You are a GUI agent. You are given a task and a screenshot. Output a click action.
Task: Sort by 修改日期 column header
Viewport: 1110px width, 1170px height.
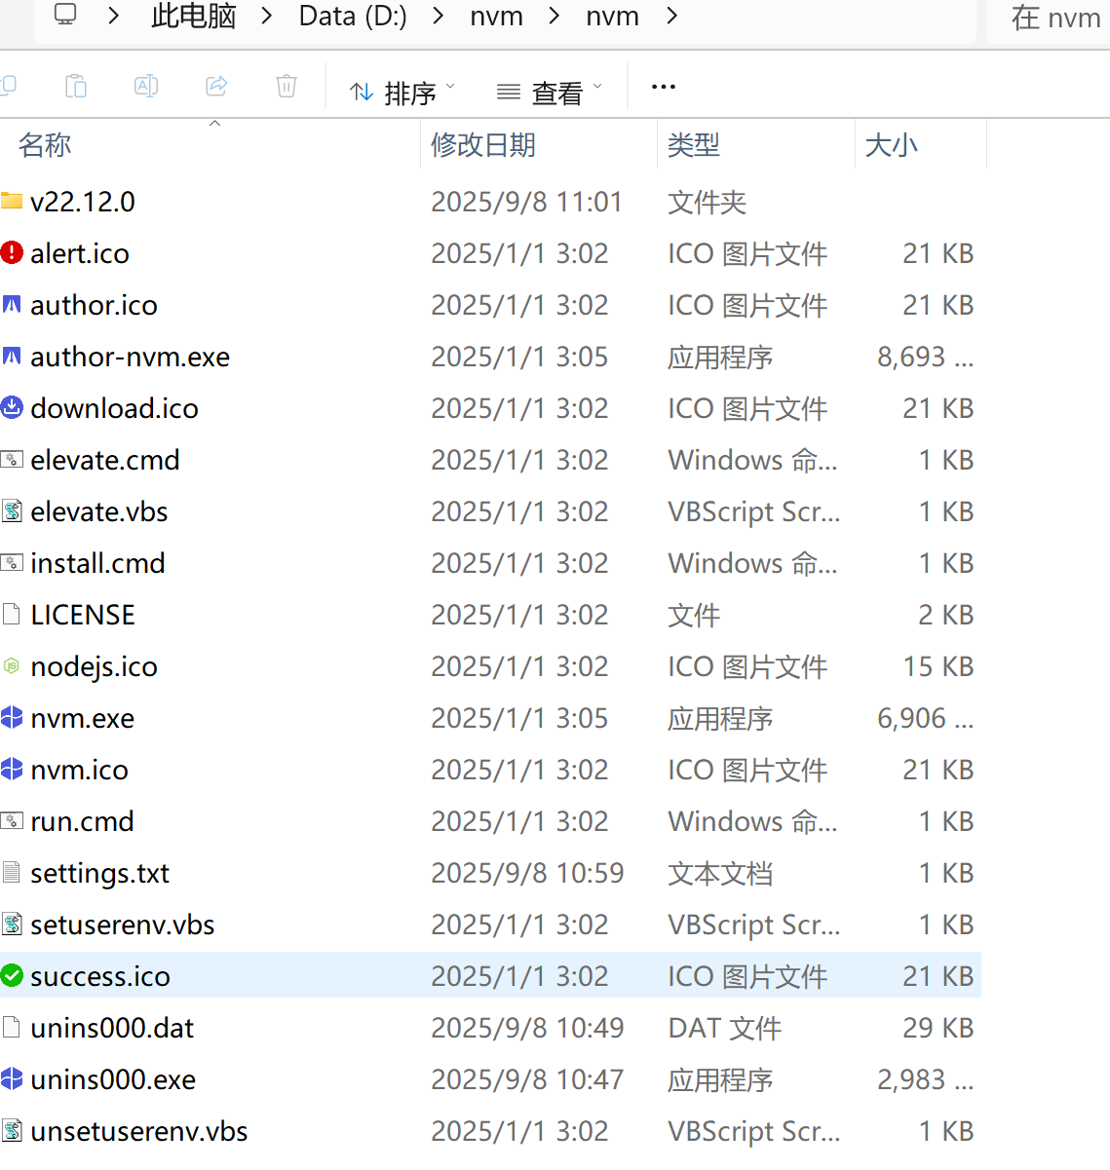(x=483, y=145)
